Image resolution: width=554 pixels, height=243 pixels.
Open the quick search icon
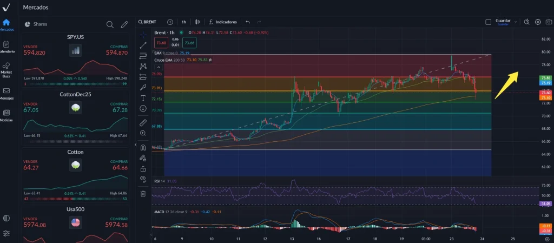(x=526, y=22)
